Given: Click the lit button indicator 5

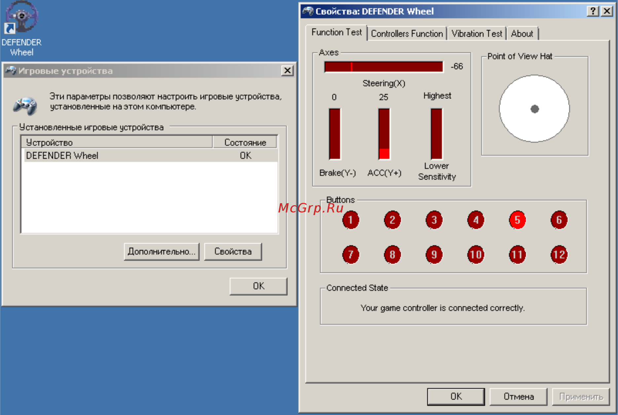Looking at the screenshot, I should coord(517,220).
